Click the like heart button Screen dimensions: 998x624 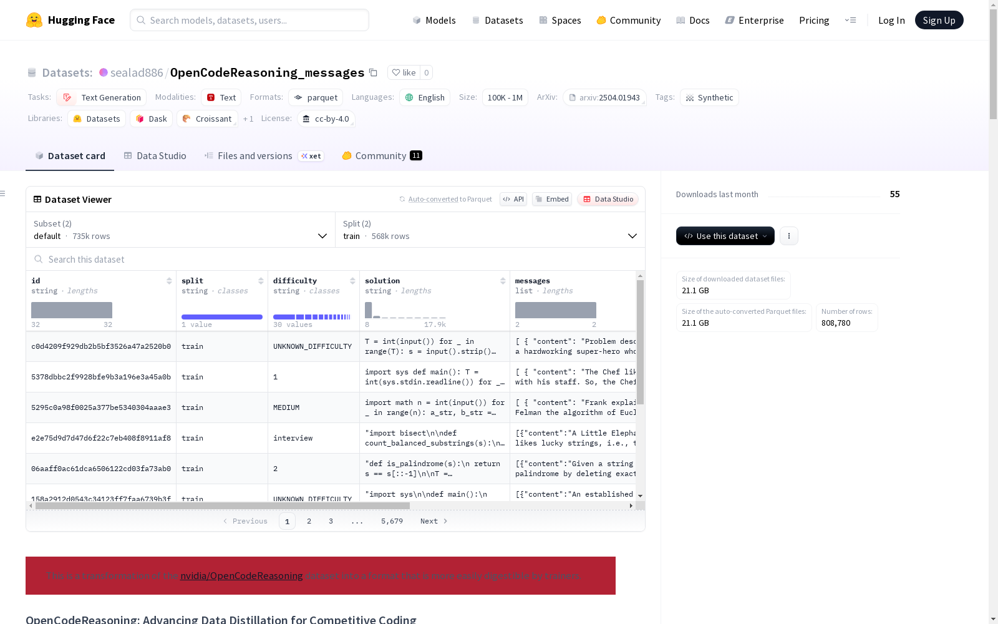click(x=404, y=72)
